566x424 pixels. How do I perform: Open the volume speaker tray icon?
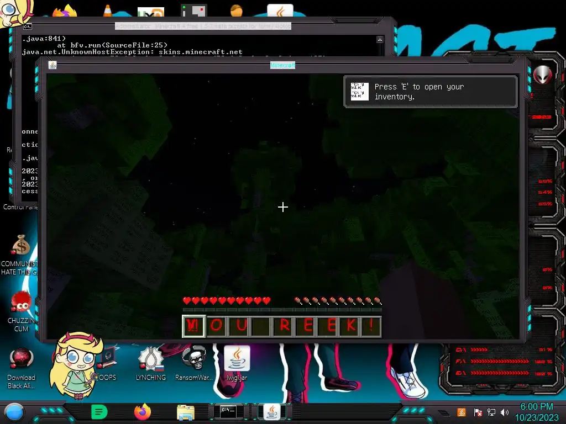click(505, 412)
